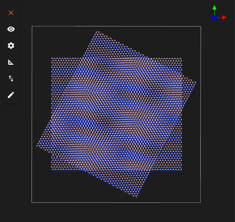235x222 pixels.
Task: Activate the pencil edit tool
Action: coord(11,95)
